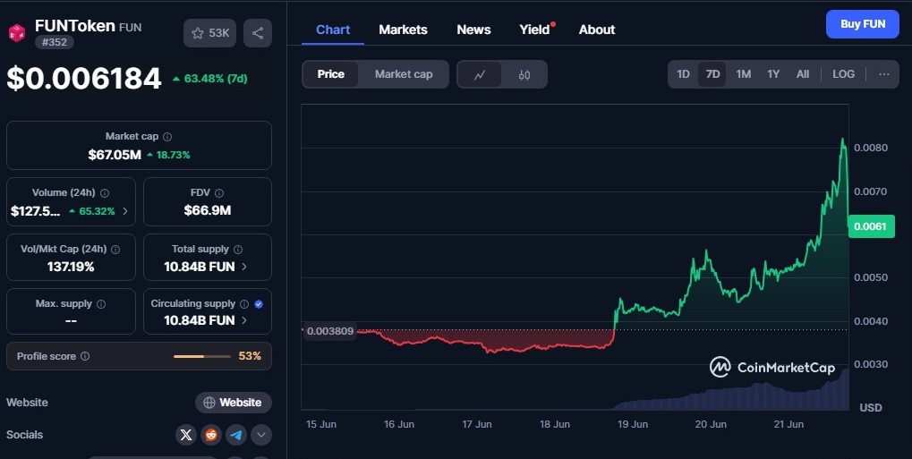Click Profile score info icon
The image size is (912, 459).
85,356
